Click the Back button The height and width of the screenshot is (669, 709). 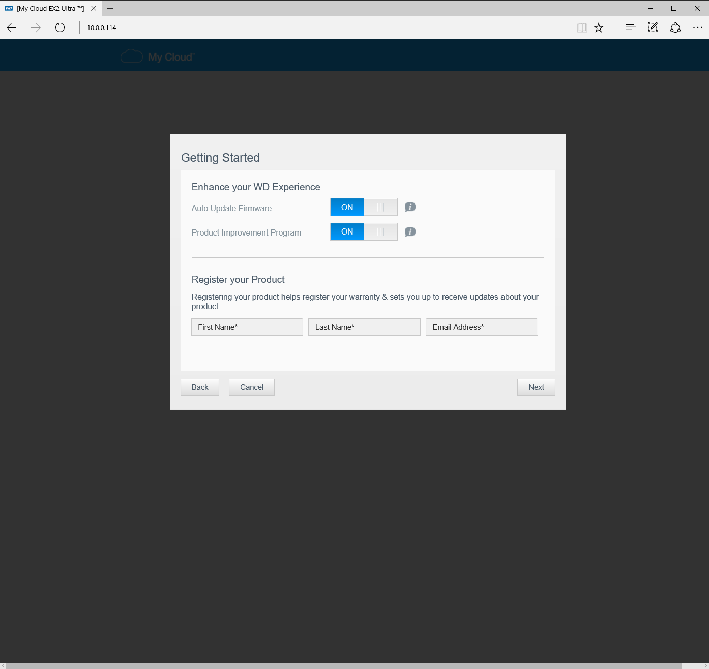[200, 387]
